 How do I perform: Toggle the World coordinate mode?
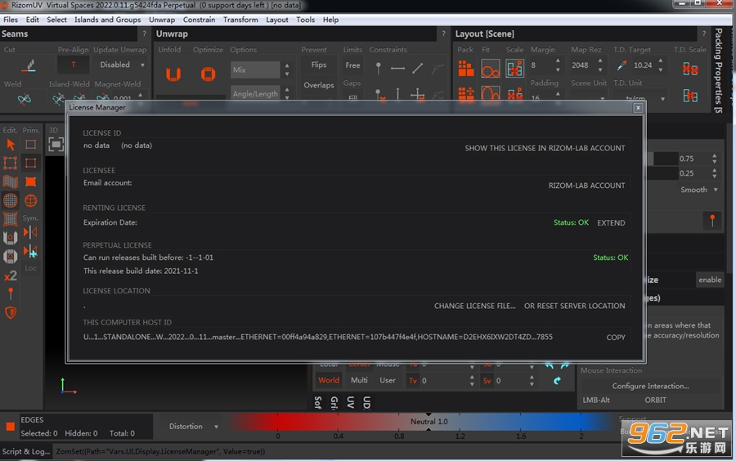point(329,380)
